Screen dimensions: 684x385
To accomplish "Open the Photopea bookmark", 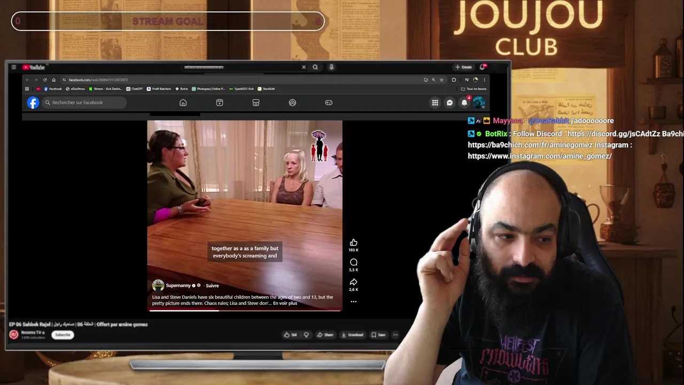I will [x=209, y=89].
